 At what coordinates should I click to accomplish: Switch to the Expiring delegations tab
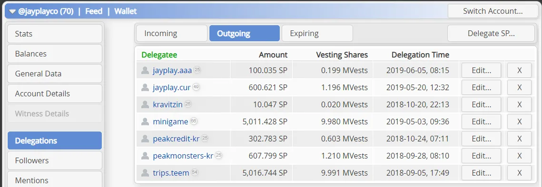(317, 33)
